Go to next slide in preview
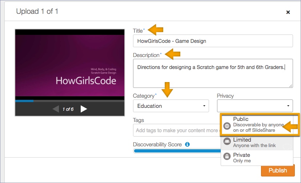The width and height of the screenshot is (301, 183). [x=84, y=109]
